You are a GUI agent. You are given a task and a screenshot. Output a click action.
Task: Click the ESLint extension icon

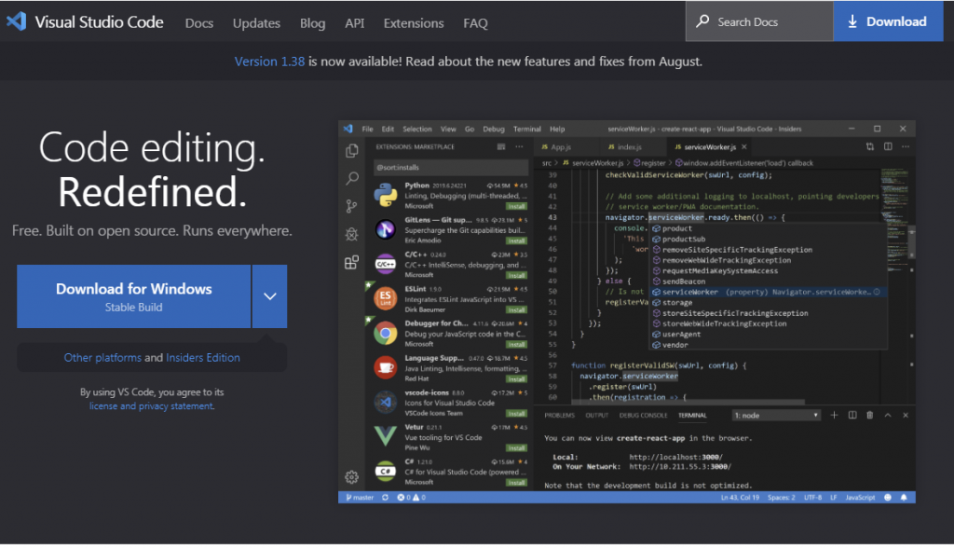385,298
